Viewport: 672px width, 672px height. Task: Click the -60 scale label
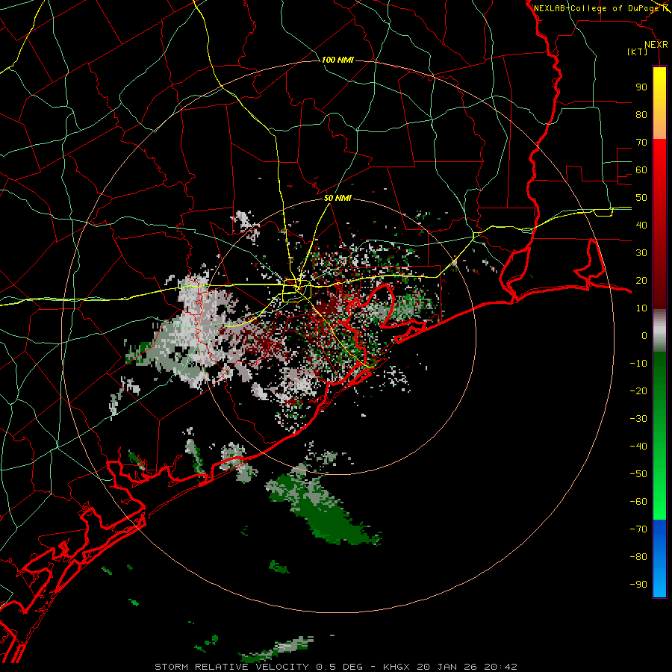click(638, 502)
